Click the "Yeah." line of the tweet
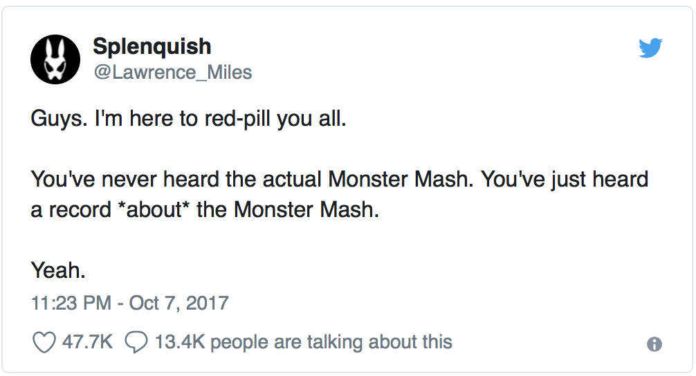The height and width of the screenshot is (376, 696). click(58, 270)
